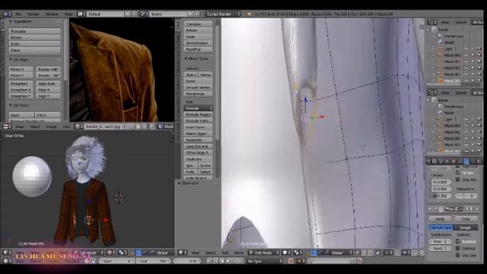Click the image browse icon in UV header

pos(78,127)
